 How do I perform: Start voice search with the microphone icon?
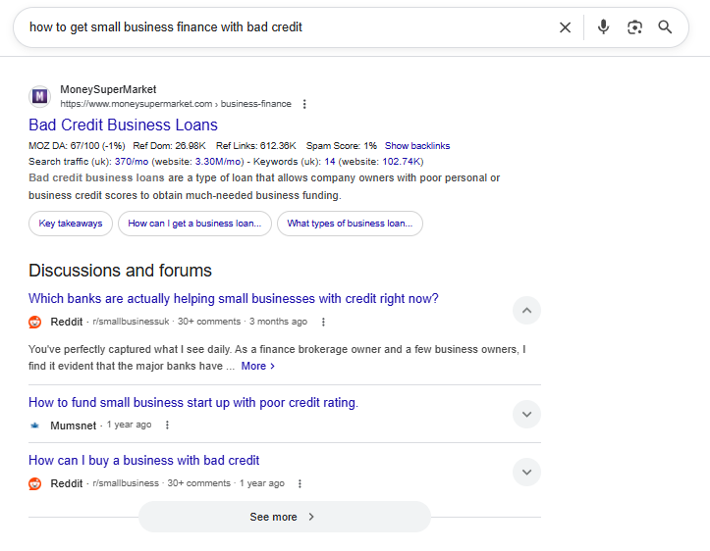[x=603, y=27]
